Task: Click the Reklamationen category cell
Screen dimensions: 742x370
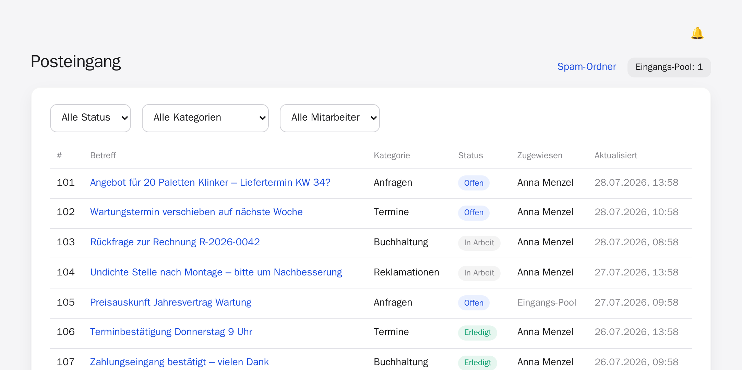Action: (406, 272)
